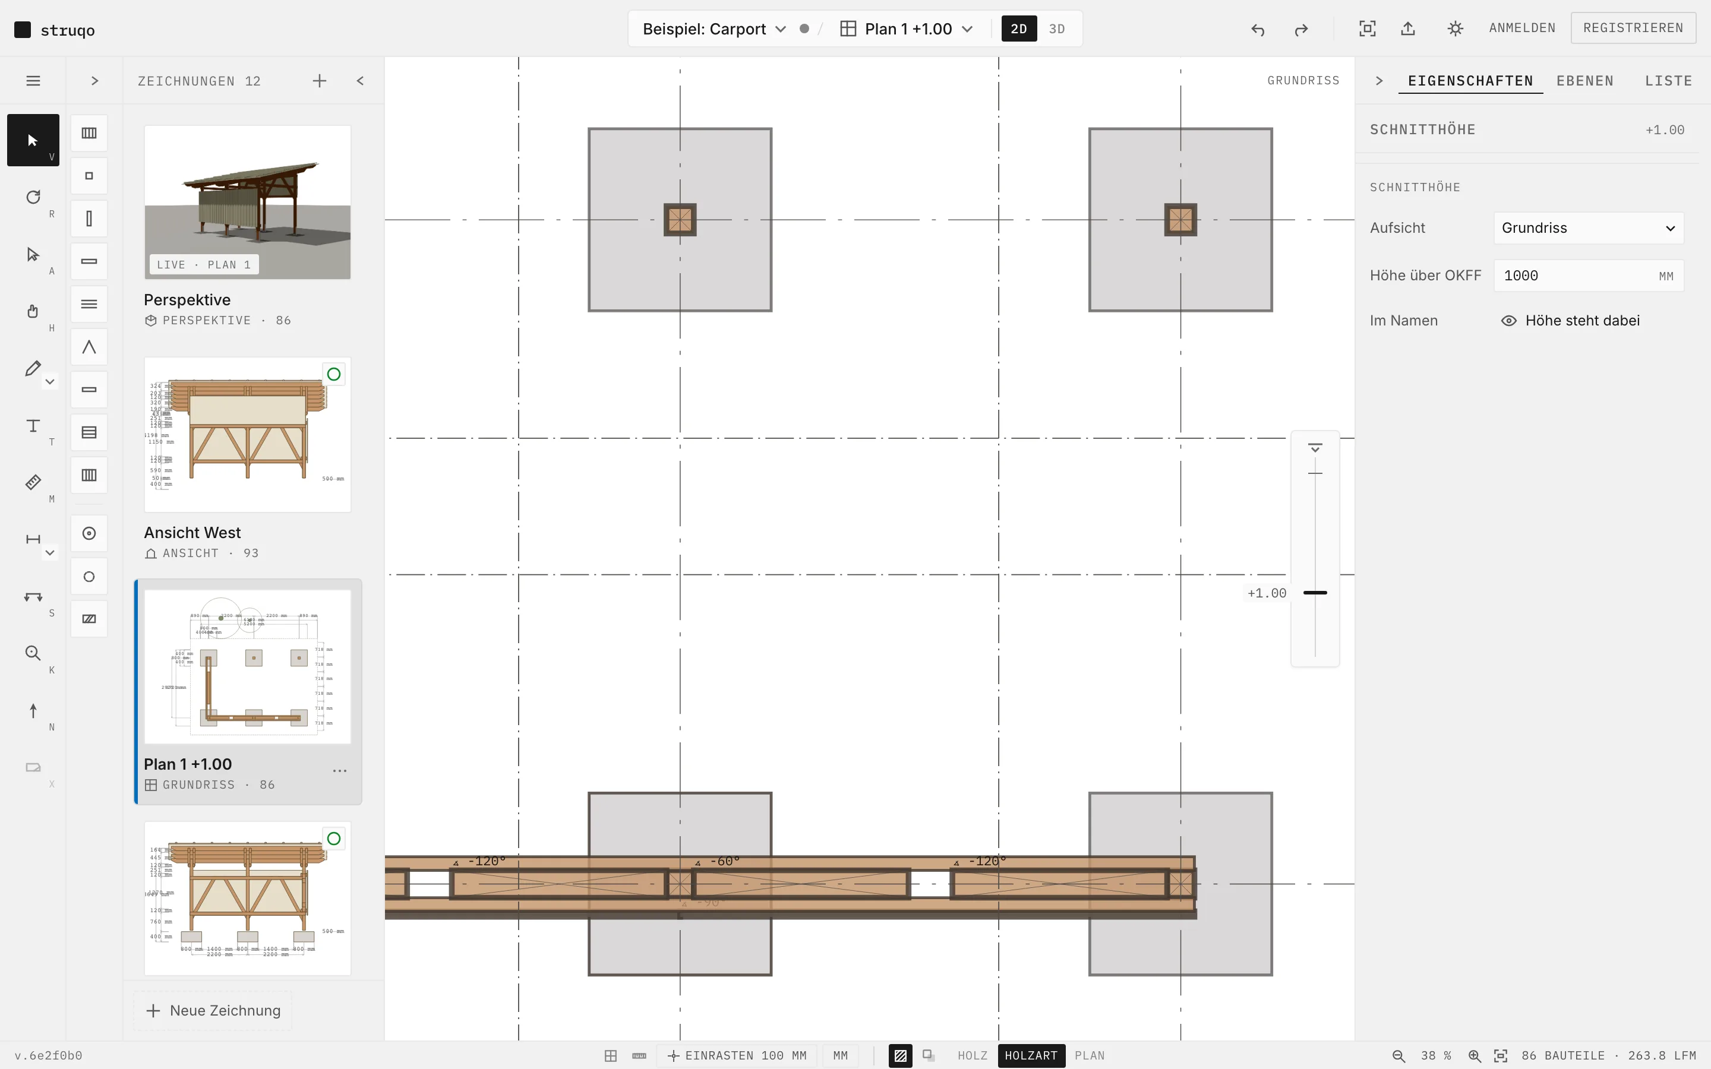Toggle the light theme sun icon
The image size is (1711, 1069).
(1454, 29)
